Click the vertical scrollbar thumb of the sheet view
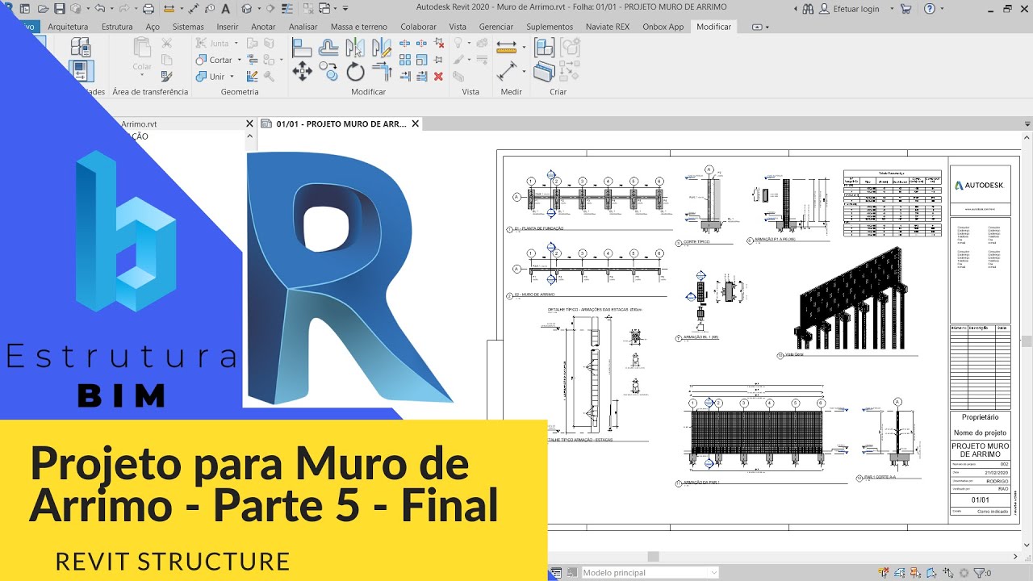1033x581 pixels. tap(1027, 341)
